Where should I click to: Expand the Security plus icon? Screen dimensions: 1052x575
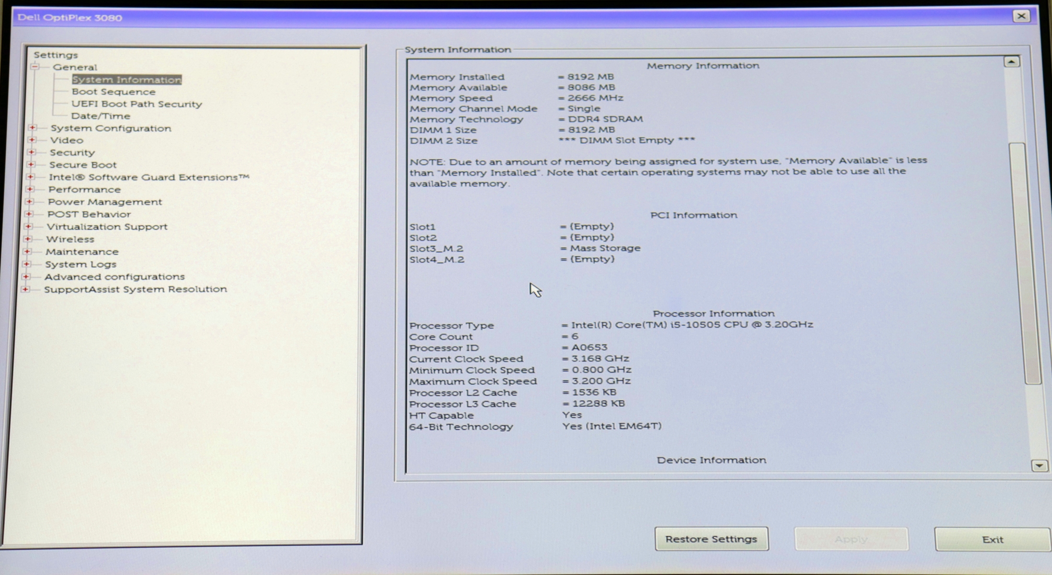pos(31,152)
